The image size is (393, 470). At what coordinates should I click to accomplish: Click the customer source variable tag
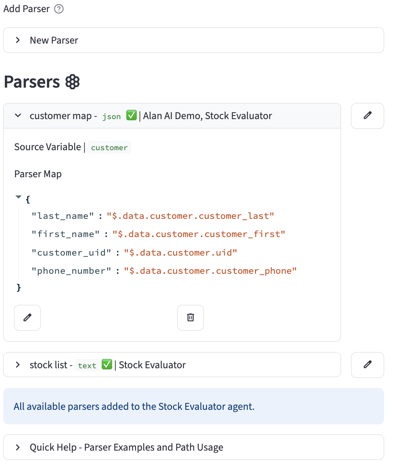pos(109,148)
